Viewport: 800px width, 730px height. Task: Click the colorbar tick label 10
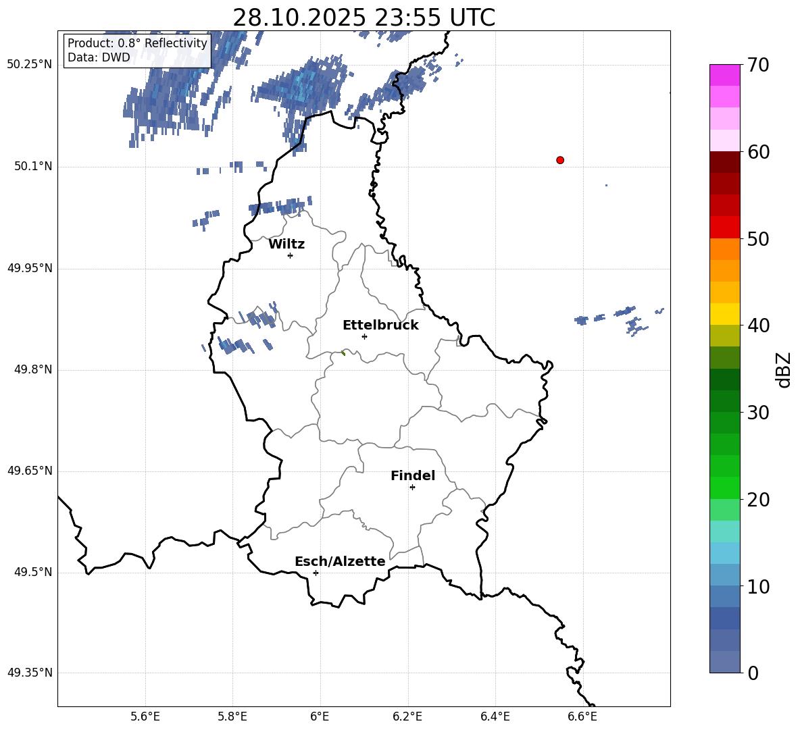[758, 586]
